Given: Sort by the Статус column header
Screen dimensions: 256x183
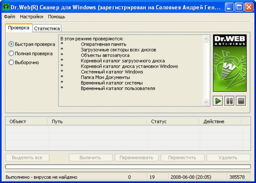Looking at the screenshot, I should 173,122.
